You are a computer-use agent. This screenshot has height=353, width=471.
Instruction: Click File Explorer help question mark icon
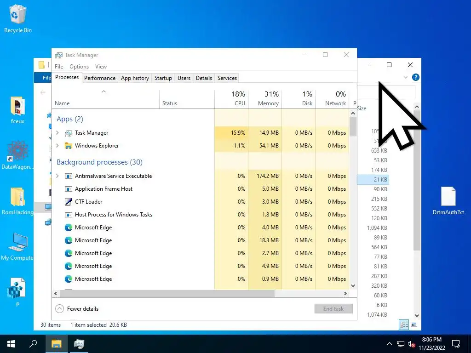[415, 77]
